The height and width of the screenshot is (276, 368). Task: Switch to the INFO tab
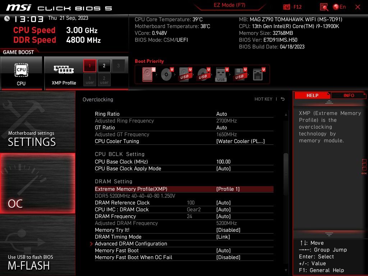click(x=349, y=95)
